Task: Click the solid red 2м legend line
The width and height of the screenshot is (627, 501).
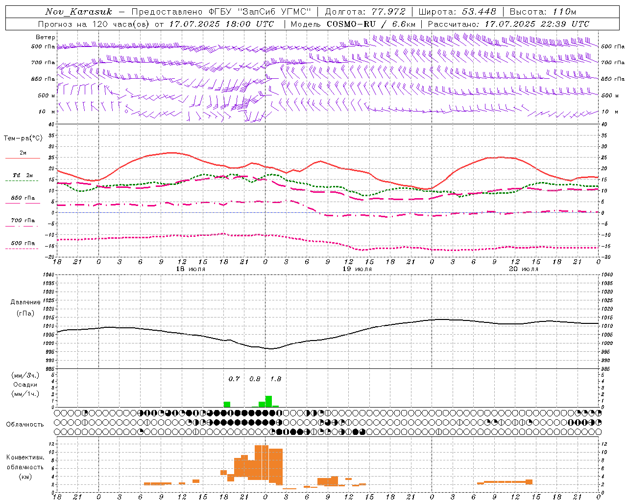Action: (23, 159)
